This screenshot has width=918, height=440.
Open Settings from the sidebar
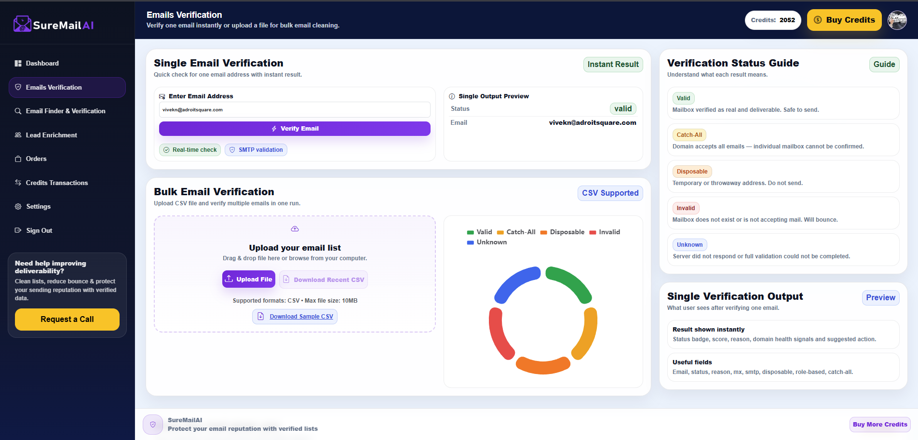(67, 206)
